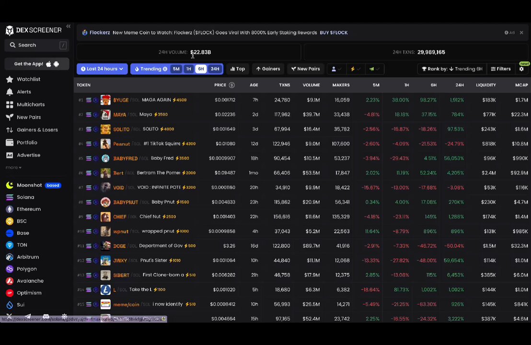Toggle the price currency icon in header
The height and width of the screenshot is (345, 531).
232,85
